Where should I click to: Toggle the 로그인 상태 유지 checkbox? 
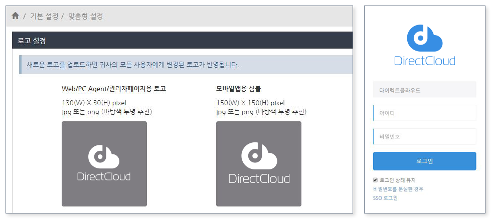(x=375, y=180)
